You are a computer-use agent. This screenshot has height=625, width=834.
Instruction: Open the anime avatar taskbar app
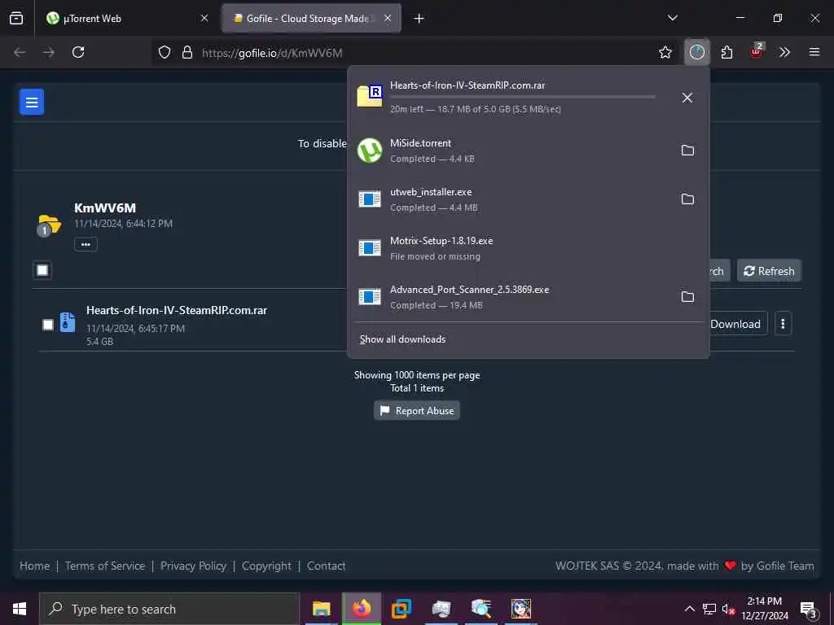521,609
